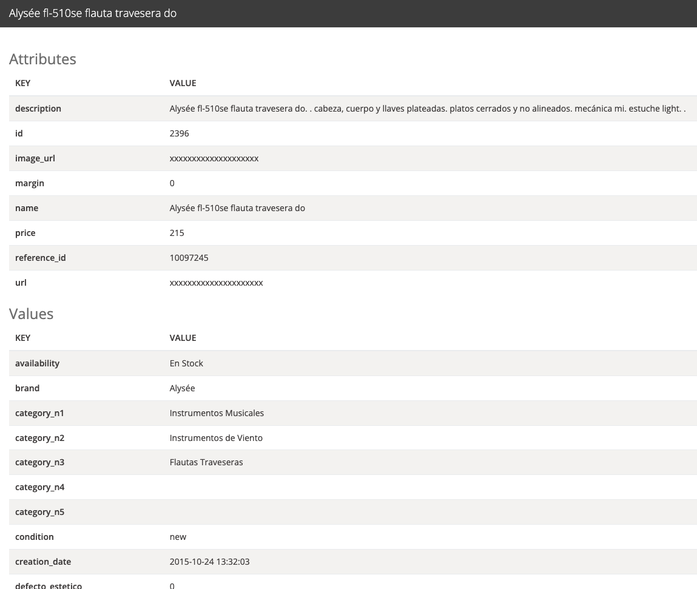Select category_n1 value 'Instrumentos Musicales'

coord(217,413)
